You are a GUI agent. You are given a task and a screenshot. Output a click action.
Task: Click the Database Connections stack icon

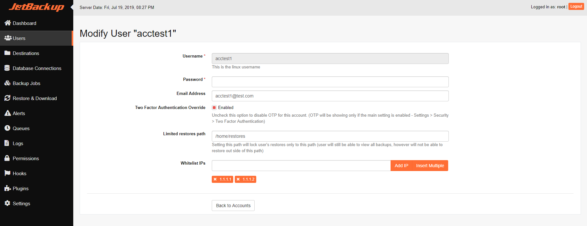click(x=7, y=68)
